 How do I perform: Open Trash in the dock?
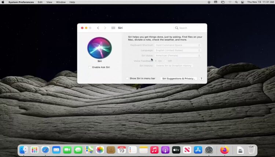pos(251,150)
